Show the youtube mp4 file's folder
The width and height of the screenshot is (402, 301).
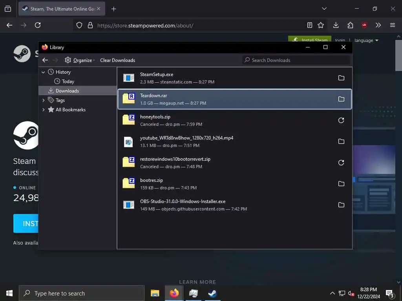point(341,141)
